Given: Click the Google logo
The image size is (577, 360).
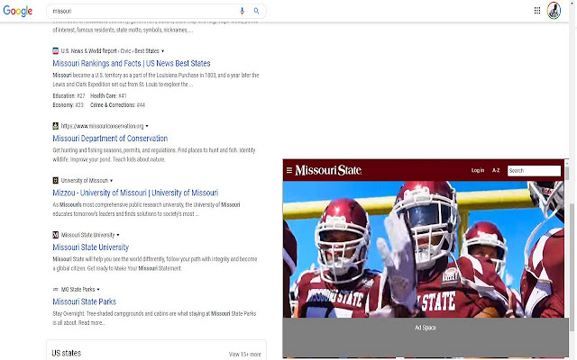Looking at the screenshot, I should (x=18, y=11).
